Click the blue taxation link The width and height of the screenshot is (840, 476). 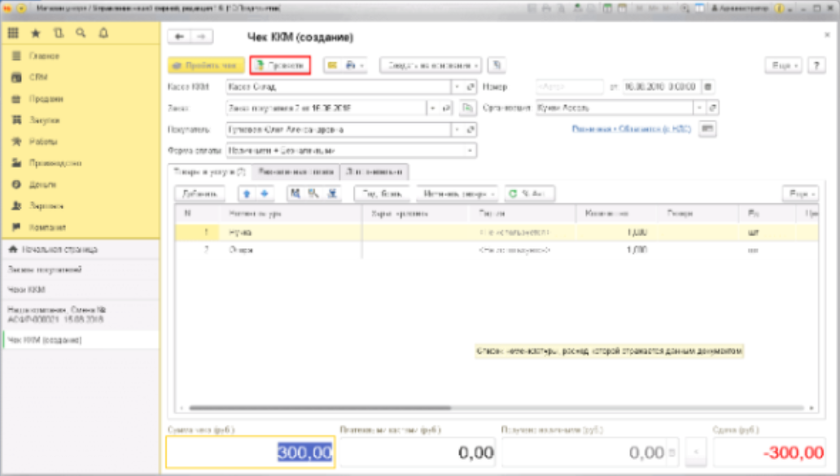632,129
